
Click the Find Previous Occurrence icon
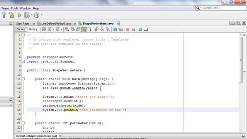point(73,29)
